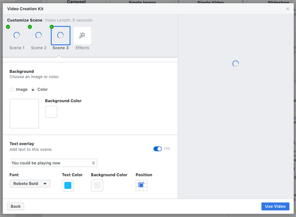Click the 'Customize Scene' heading

pos(25,20)
